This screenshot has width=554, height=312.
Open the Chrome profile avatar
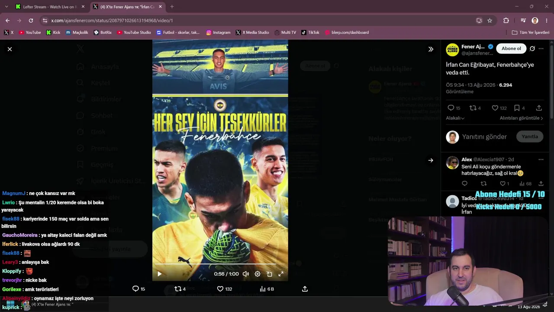click(535, 20)
